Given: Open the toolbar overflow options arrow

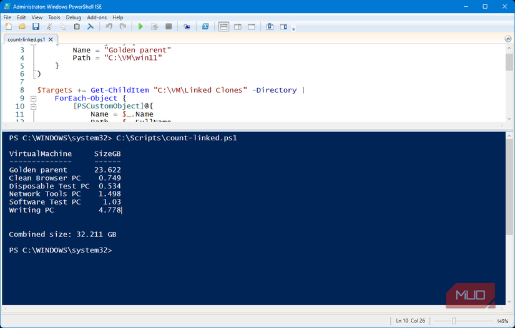Looking at the screenshot, I should point(293,29).
